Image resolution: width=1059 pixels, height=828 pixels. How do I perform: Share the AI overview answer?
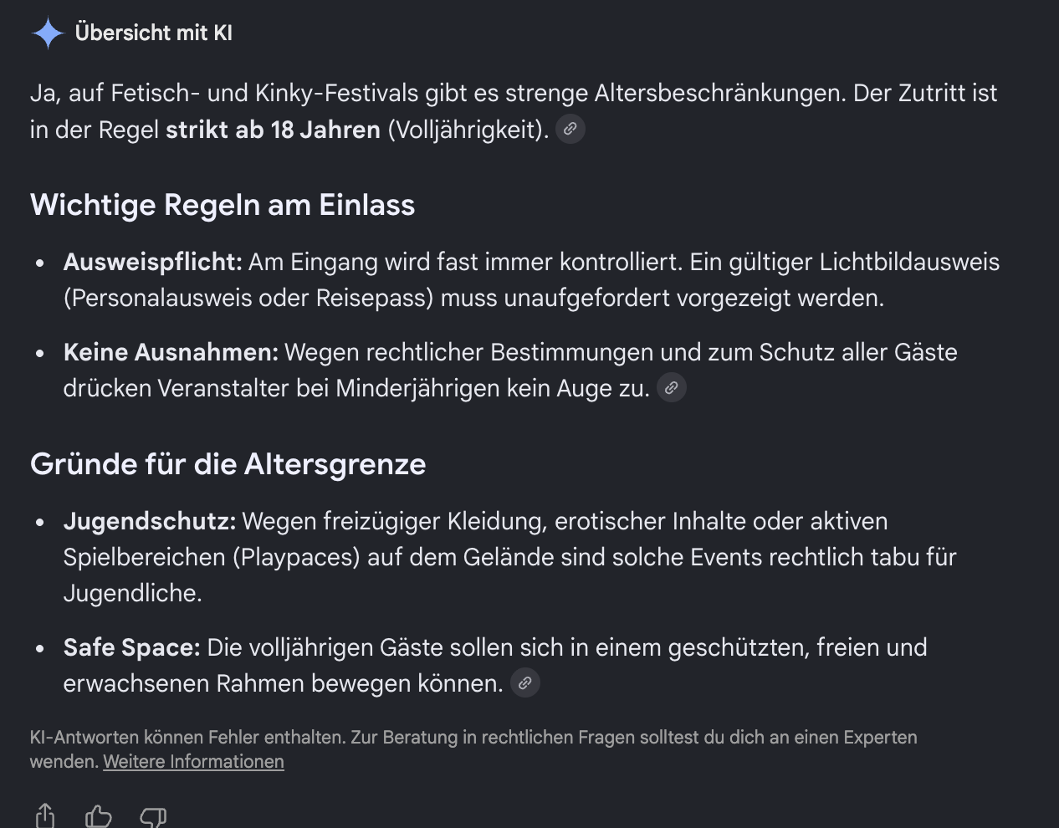pyautogui.click(x=45, y=816)
